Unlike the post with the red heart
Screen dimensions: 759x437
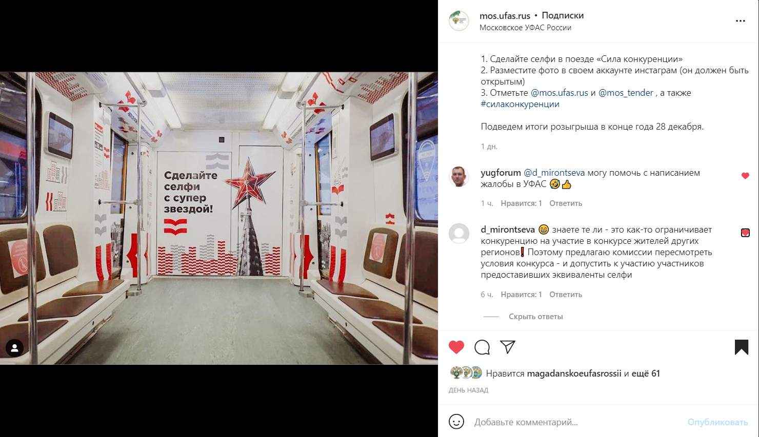456,347
